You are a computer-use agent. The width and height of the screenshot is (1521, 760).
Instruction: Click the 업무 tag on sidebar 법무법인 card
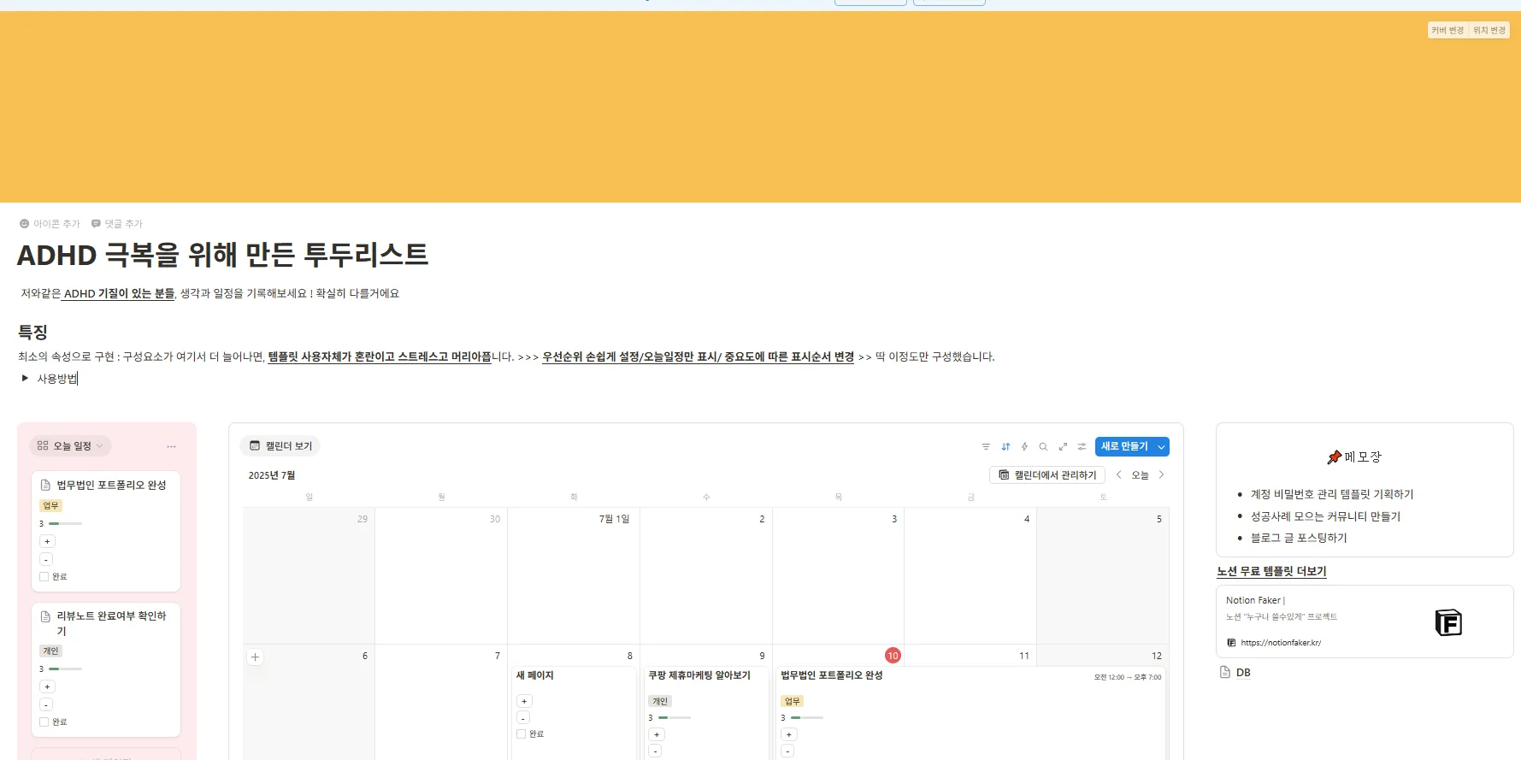coord(51,506)
